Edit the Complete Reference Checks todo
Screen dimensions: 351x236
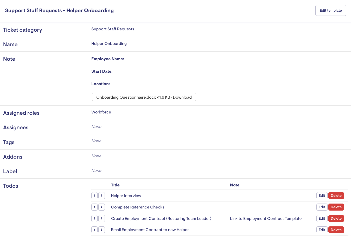(x=322, y=207)
